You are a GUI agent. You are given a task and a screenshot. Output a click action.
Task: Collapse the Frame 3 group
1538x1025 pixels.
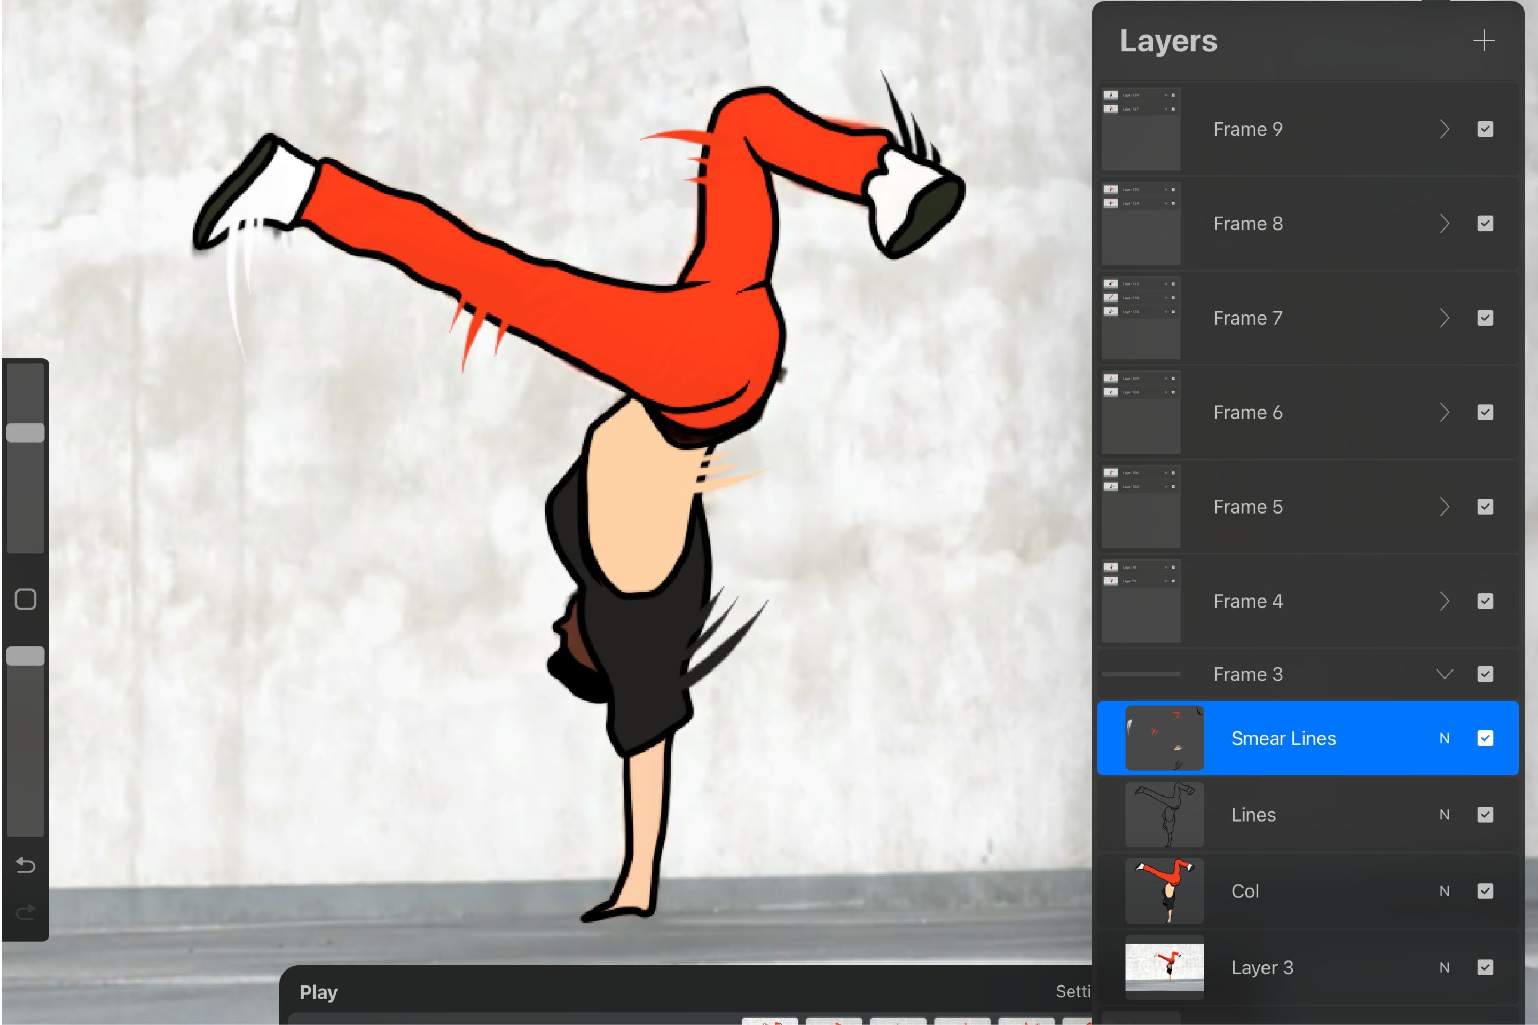coord(1444,674)
